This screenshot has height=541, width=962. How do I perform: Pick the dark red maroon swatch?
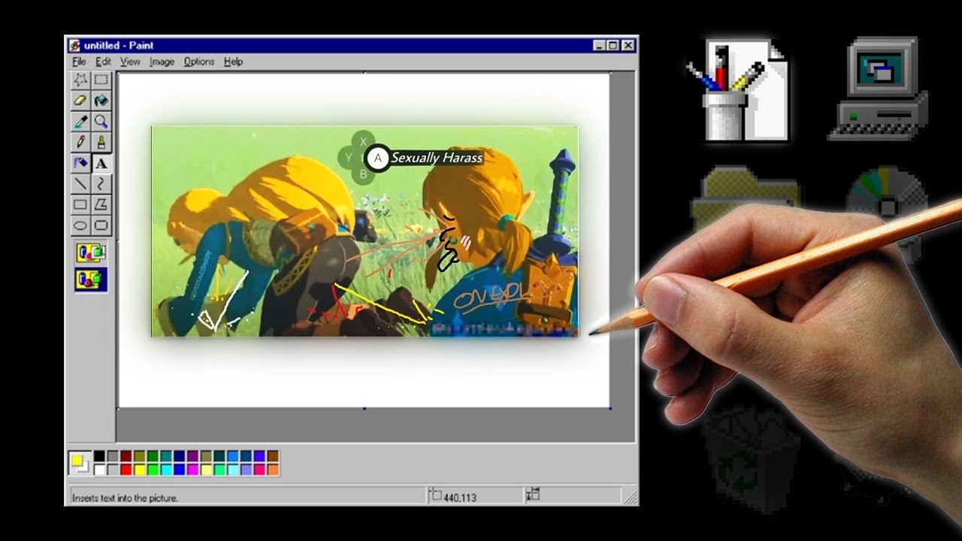coord(126,456)
